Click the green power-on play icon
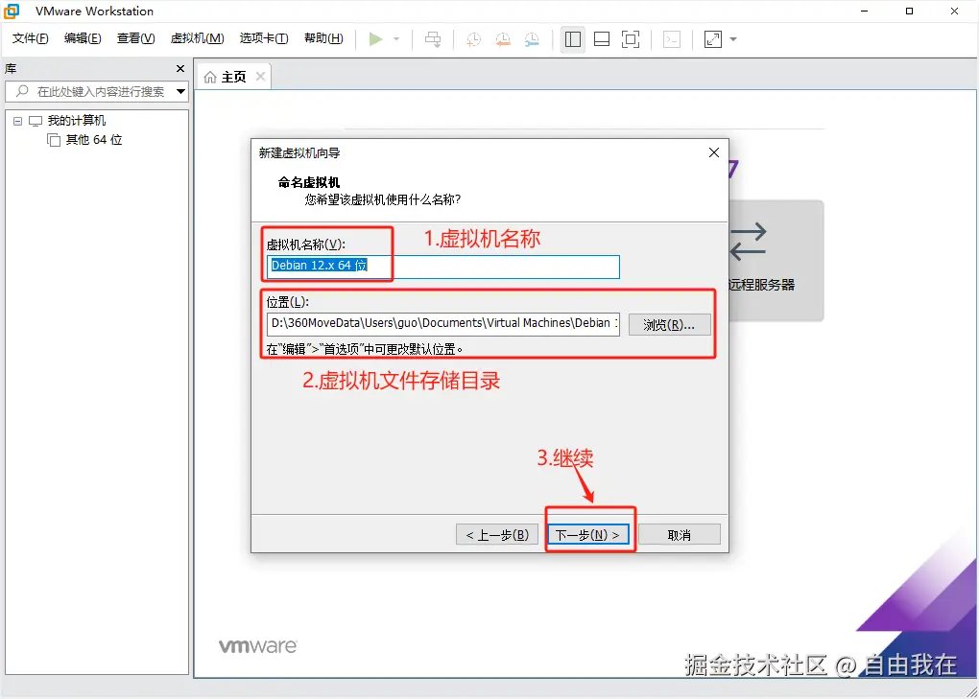 (x=375, y=39)
